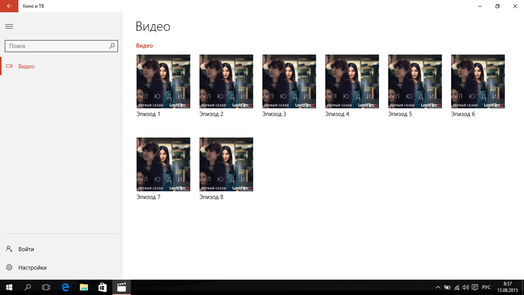Image resolution: width=524 pixels, height=295 pixels.
Task: Open the Action Center notification icon
Action: coord(475,287)
